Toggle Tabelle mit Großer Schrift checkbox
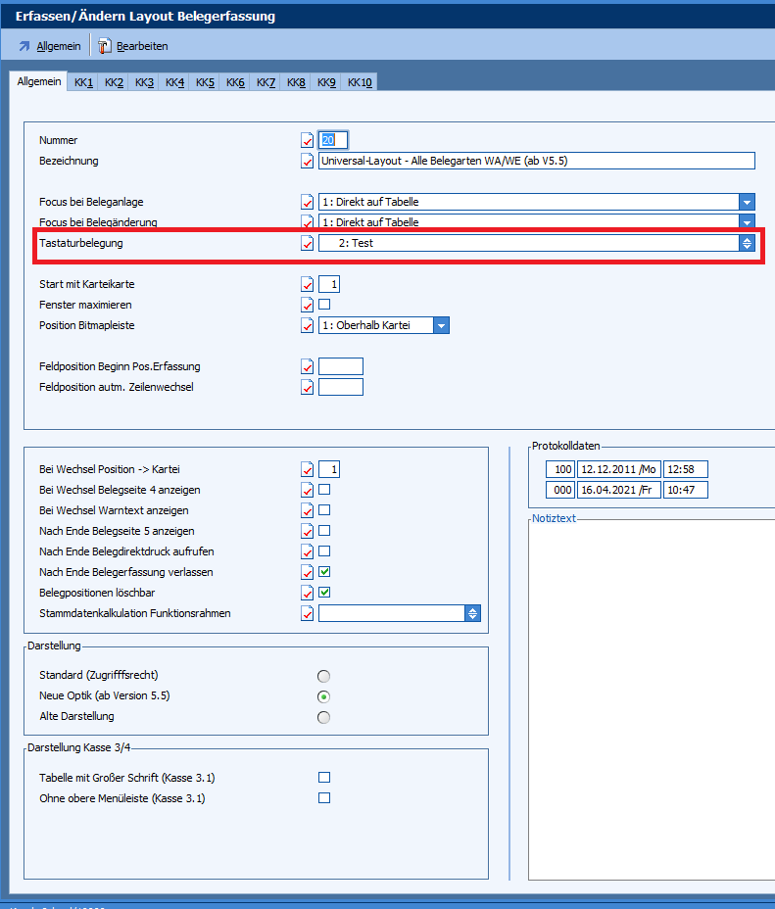Screen dimensions: 775x909 pyautogui.click(x=324, y=778)
